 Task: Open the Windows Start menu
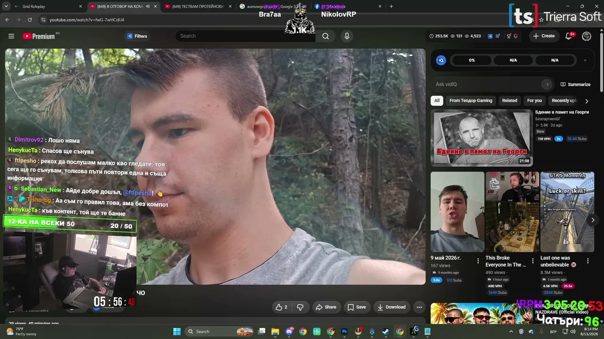click(x=177, y=331)
